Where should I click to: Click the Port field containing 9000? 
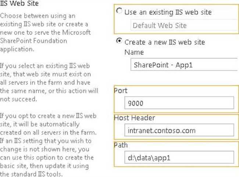[179, 103]
